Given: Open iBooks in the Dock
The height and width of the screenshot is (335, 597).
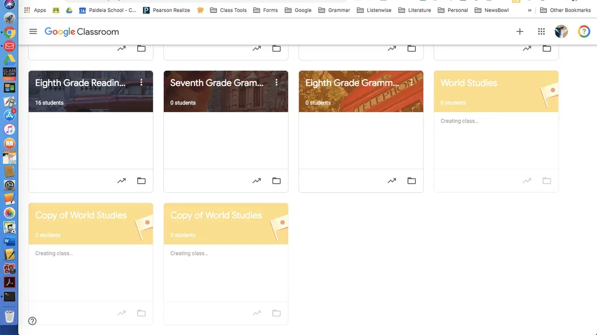Looking at the screenshot, I should (x=9, y=143).
